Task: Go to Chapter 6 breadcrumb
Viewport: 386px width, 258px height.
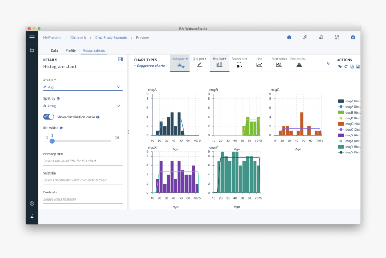Action: [x=78, y=38]
